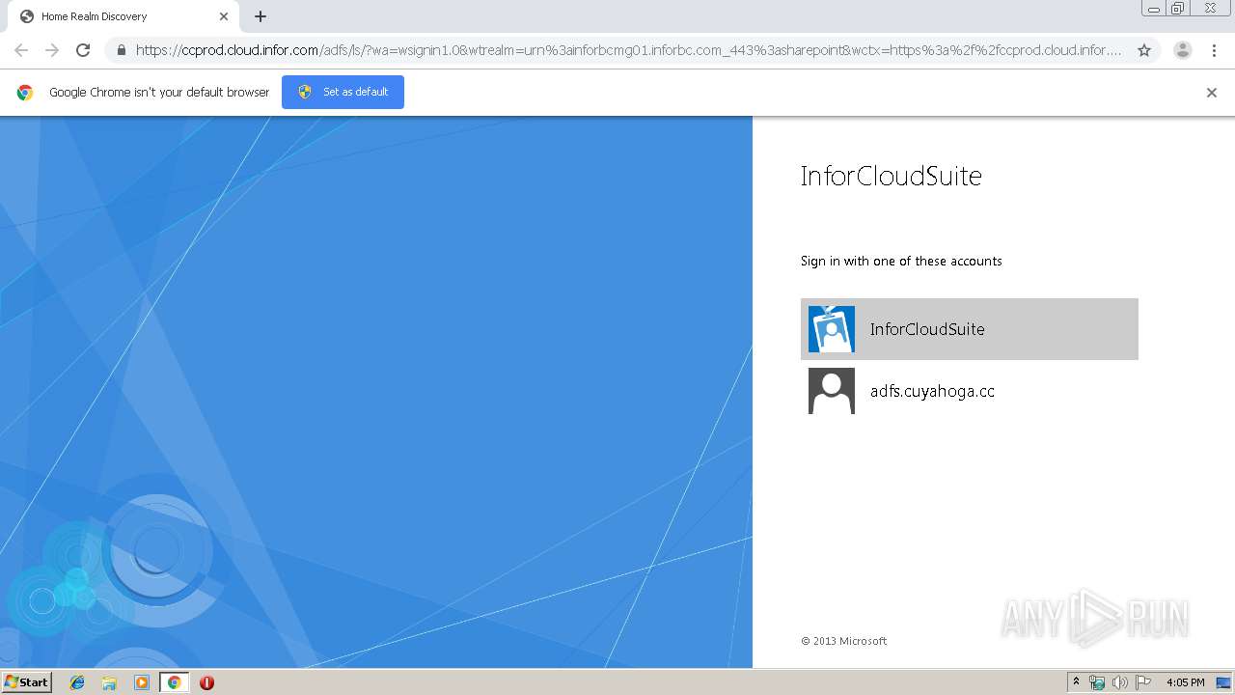The width and height of the screenshot is (1235, 695).
Task: Go back to previous page
Action: [x=21, y=50]
